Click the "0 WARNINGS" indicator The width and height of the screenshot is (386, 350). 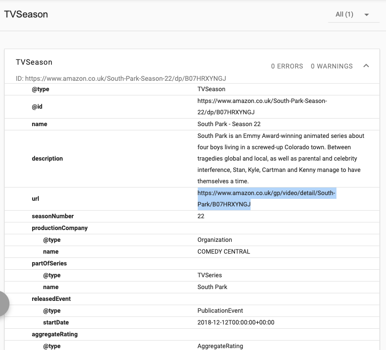pos(332,66)
